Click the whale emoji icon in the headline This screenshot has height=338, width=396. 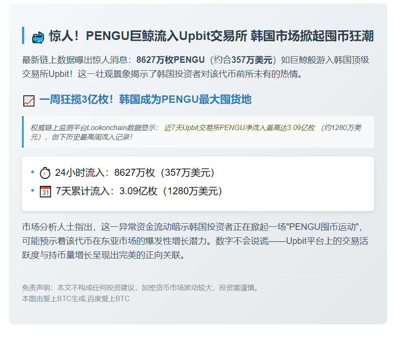[38, 37]
